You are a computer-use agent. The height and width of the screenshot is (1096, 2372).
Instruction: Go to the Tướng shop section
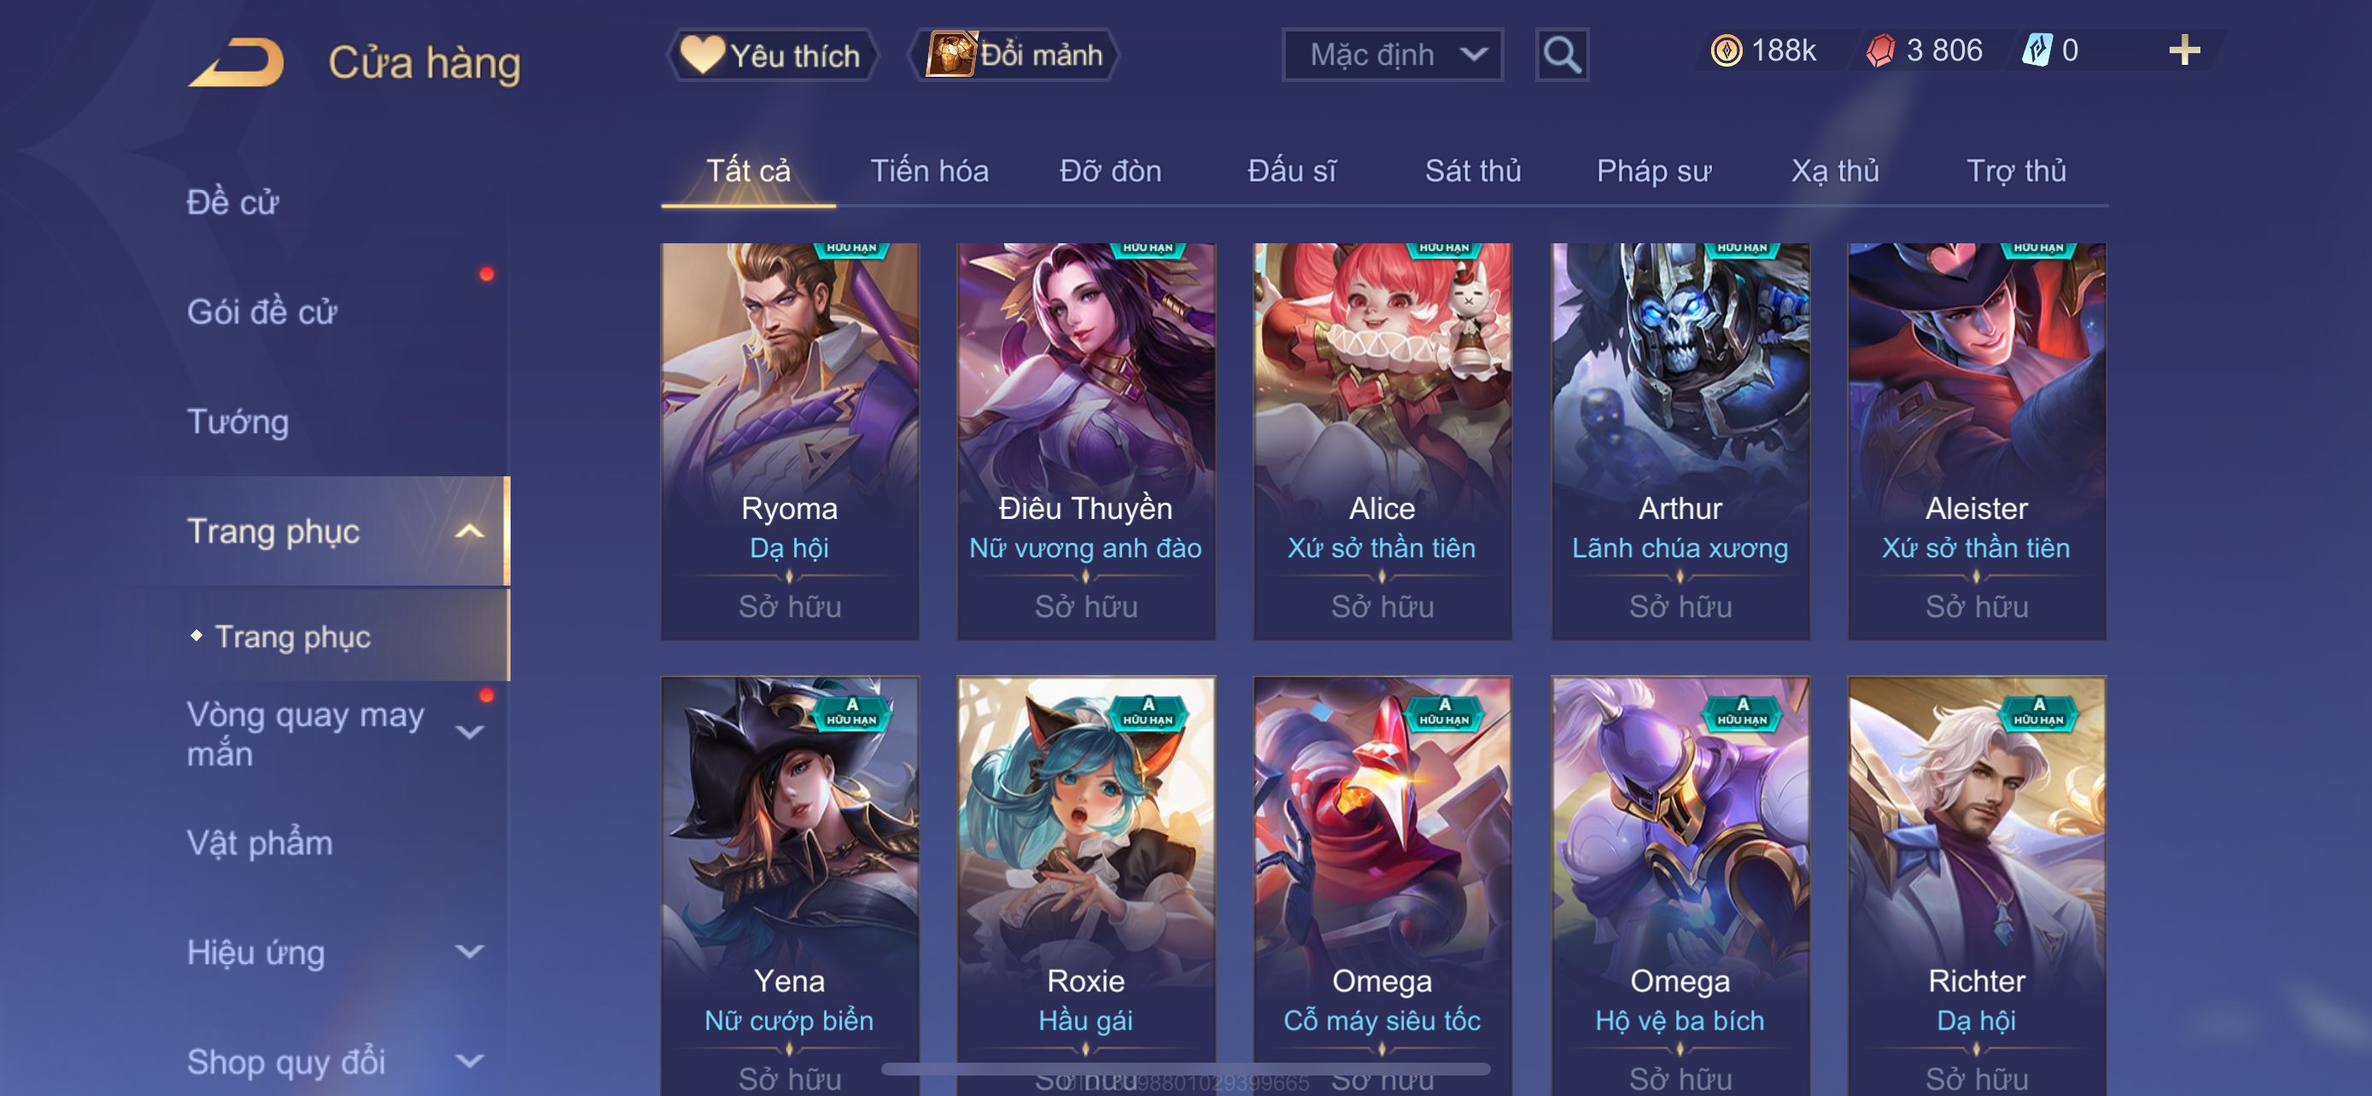click(237, 422)
